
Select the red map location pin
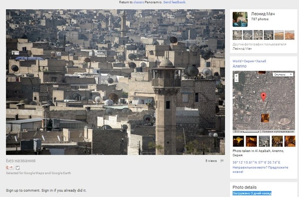tap(263, 97)
